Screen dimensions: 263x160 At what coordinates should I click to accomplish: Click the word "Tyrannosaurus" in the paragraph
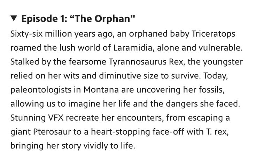[138, 62]
